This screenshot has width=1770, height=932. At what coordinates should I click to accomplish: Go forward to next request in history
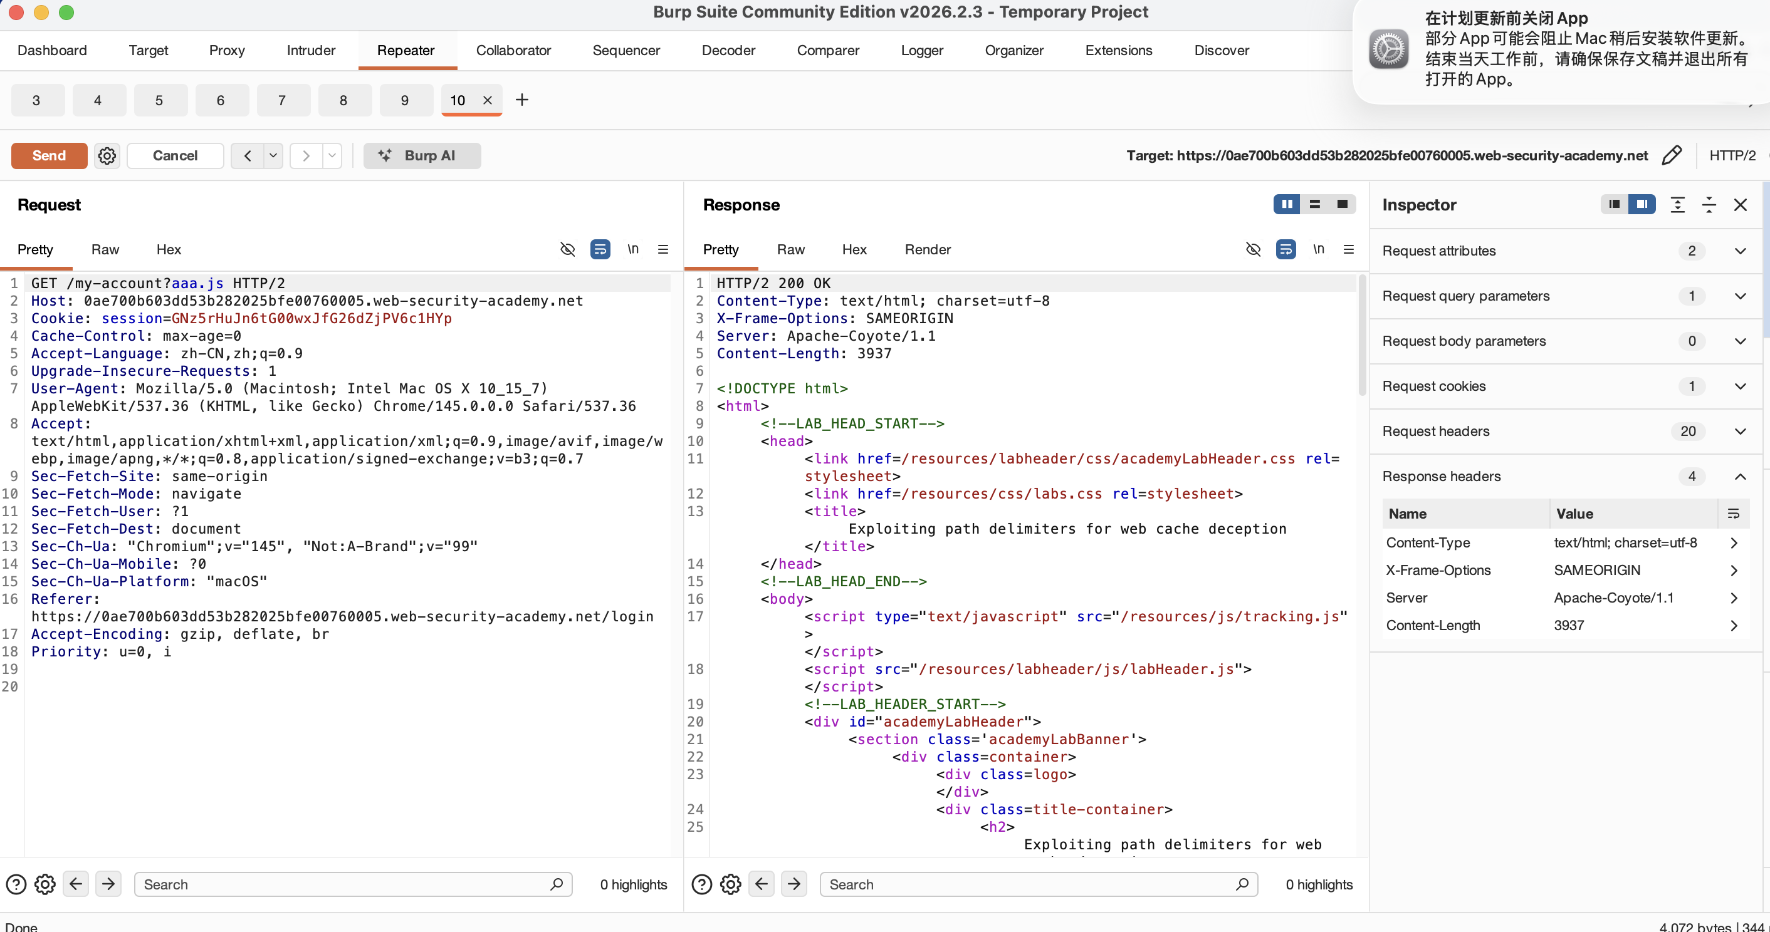(x=306, y=156)
